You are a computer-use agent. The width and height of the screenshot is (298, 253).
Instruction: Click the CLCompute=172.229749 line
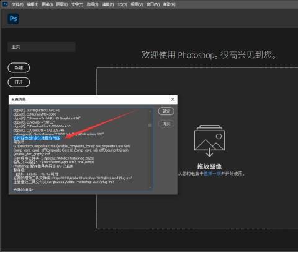coord(38,130)
